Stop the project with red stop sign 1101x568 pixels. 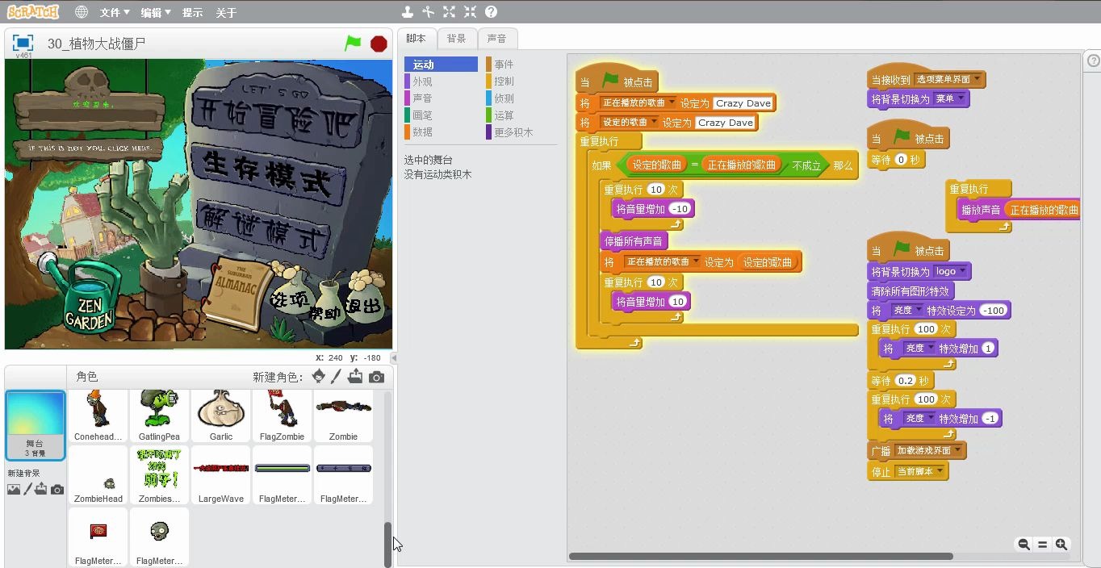379,44
